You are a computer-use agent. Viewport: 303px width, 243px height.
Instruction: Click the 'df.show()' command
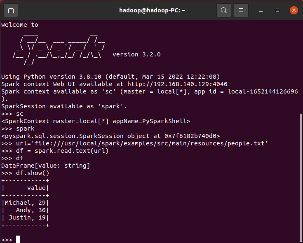tap(33, 173)
